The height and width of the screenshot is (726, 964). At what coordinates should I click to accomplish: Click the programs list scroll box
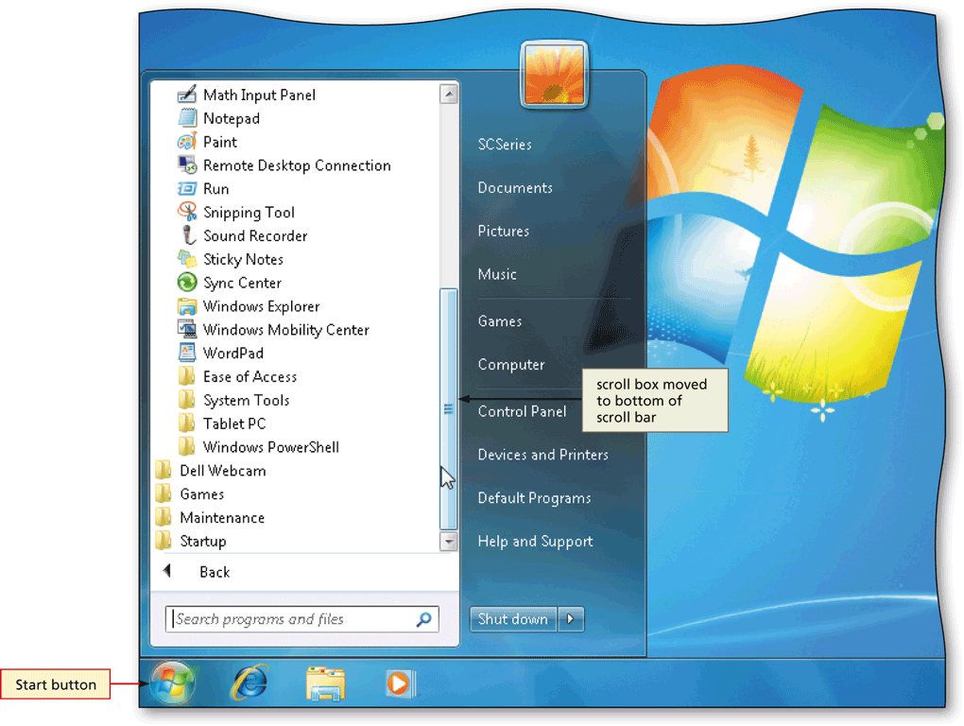[449, 408]
